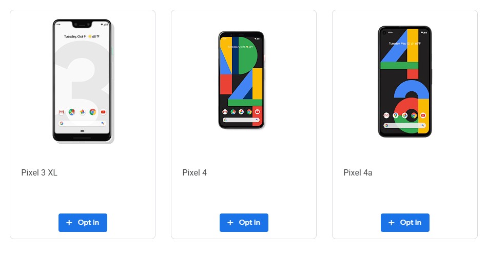Viewport: 487px width, 253px height.
Task: Tap Gmail icon on Pixel 4a screen
Action: coord(386,115)
